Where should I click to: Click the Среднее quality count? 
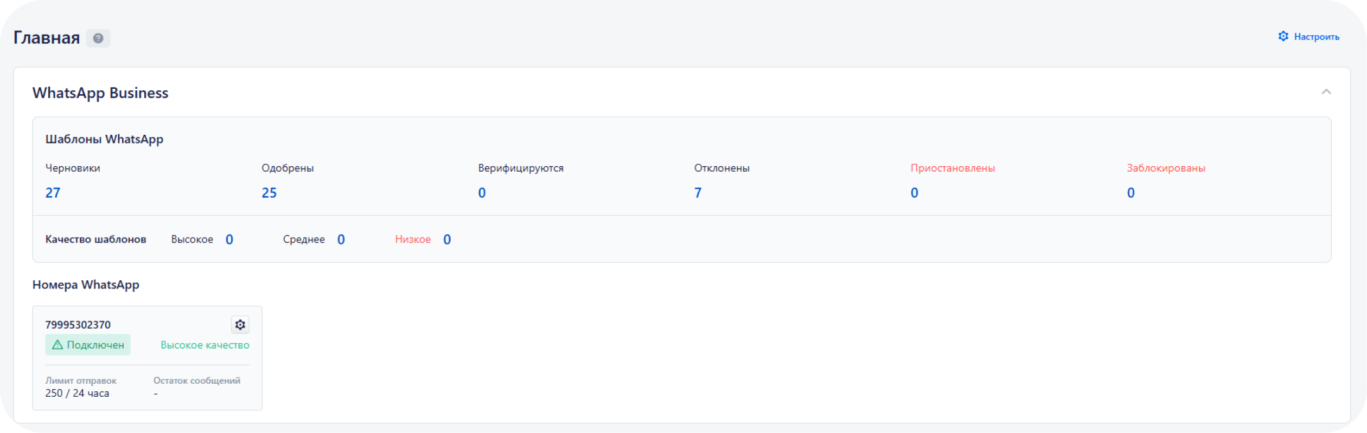[341, 239]
